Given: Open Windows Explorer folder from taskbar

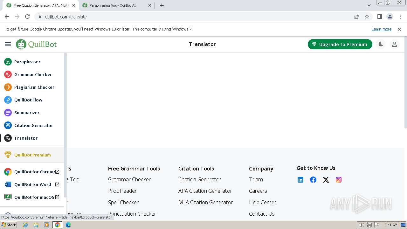Looking at the screenshot, I should pyautogui.click(x=36, y=225).
